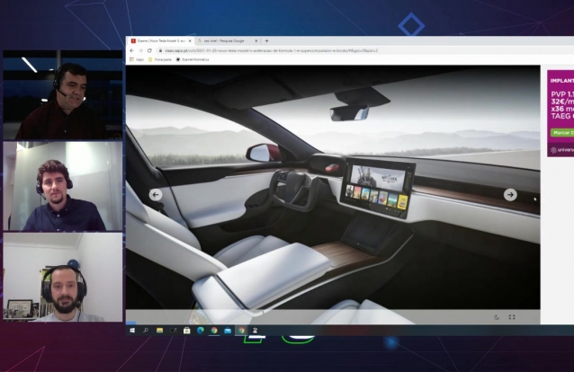Screen dimensions: 574x372
Task: Click the green Marcar button in the advertisement
Action: [561, 132]
